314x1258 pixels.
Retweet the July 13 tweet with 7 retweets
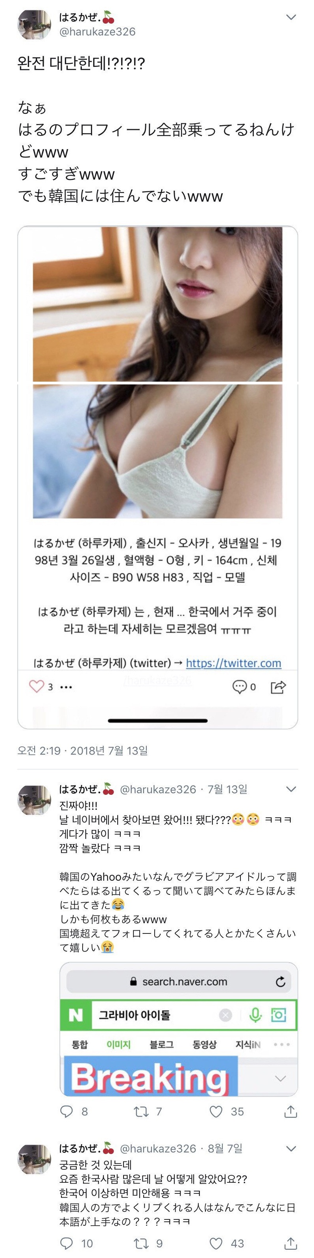[141, 1111]
